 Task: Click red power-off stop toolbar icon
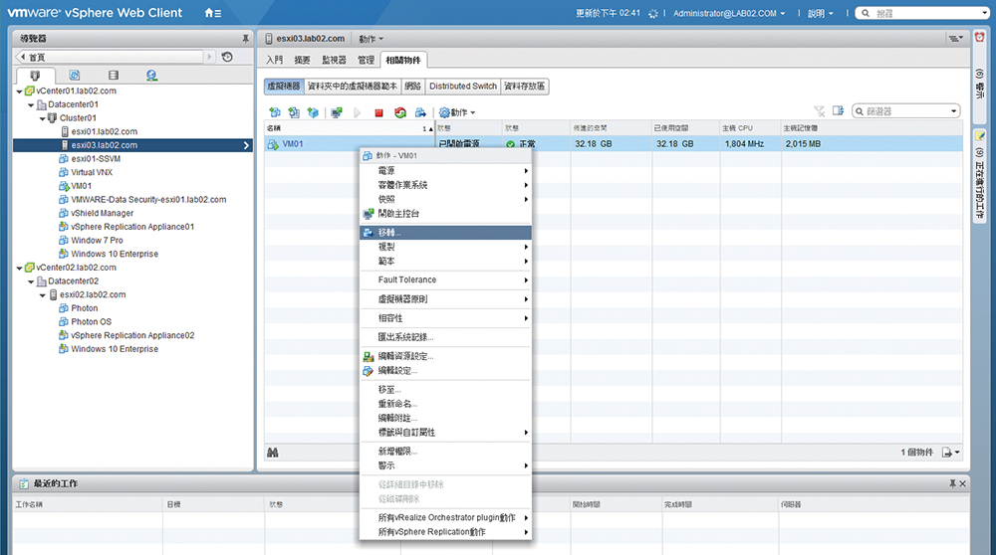(x=379, y=113)
